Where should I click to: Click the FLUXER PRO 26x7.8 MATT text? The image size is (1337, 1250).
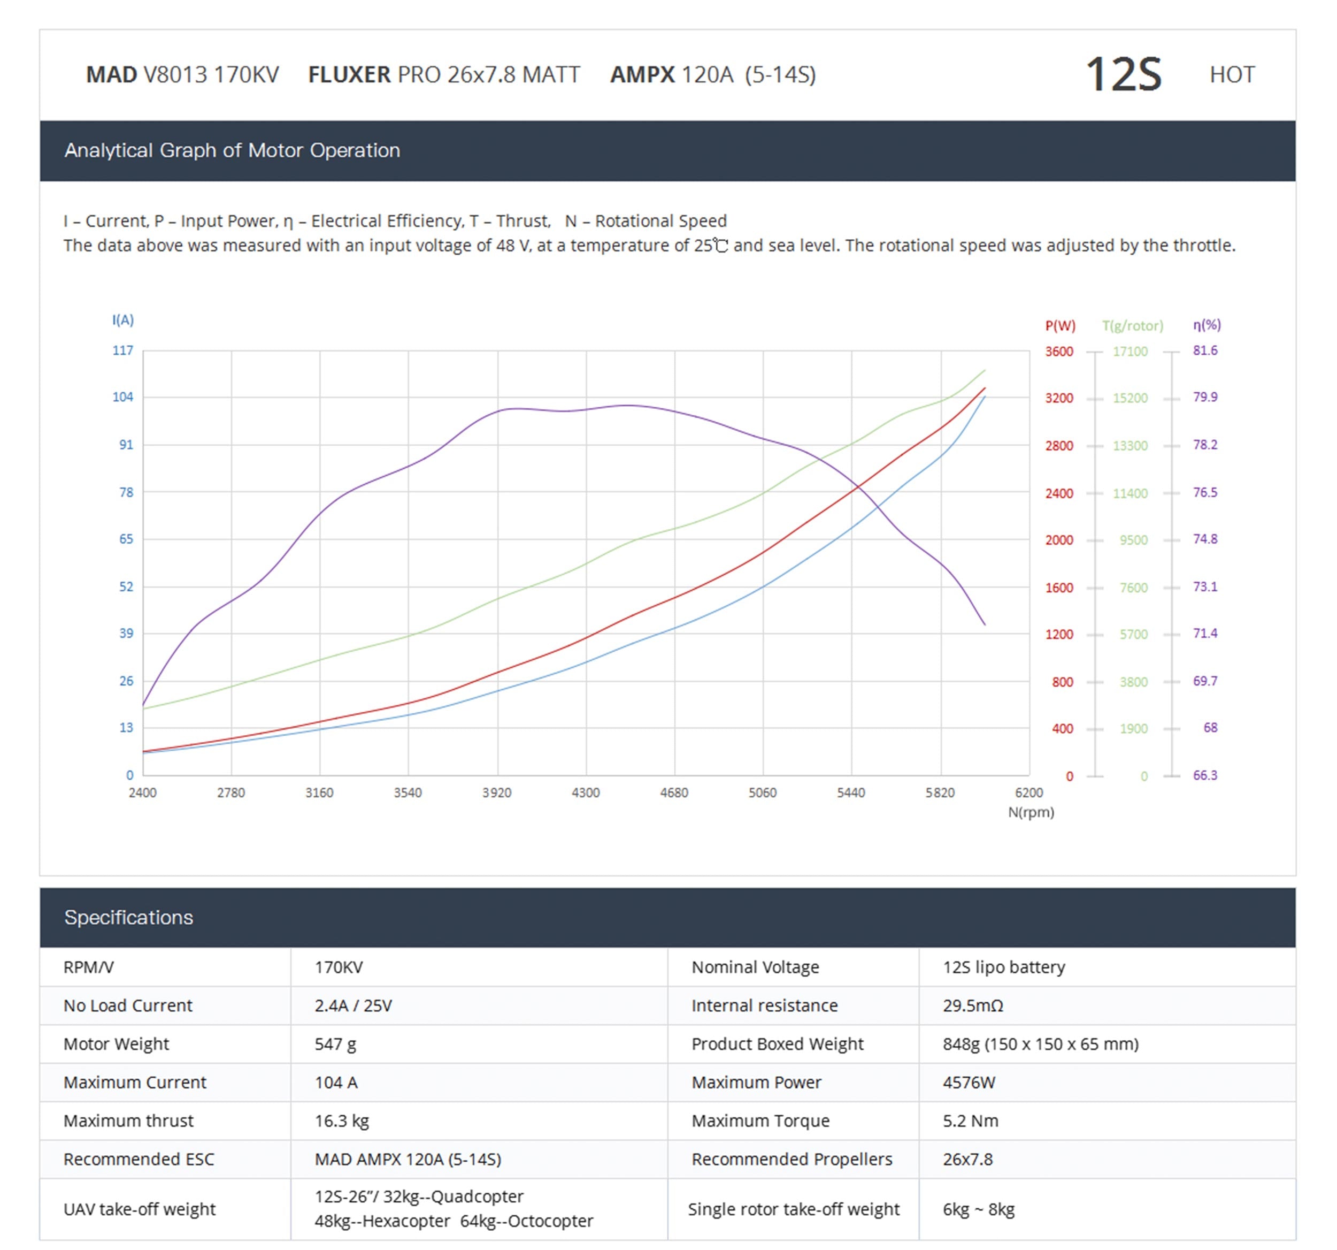pos(444,75)
